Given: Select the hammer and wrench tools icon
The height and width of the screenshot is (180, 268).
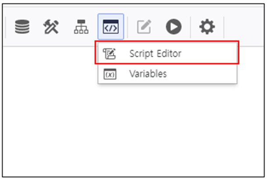Looking at the screenshot, I should click(51, 27).
